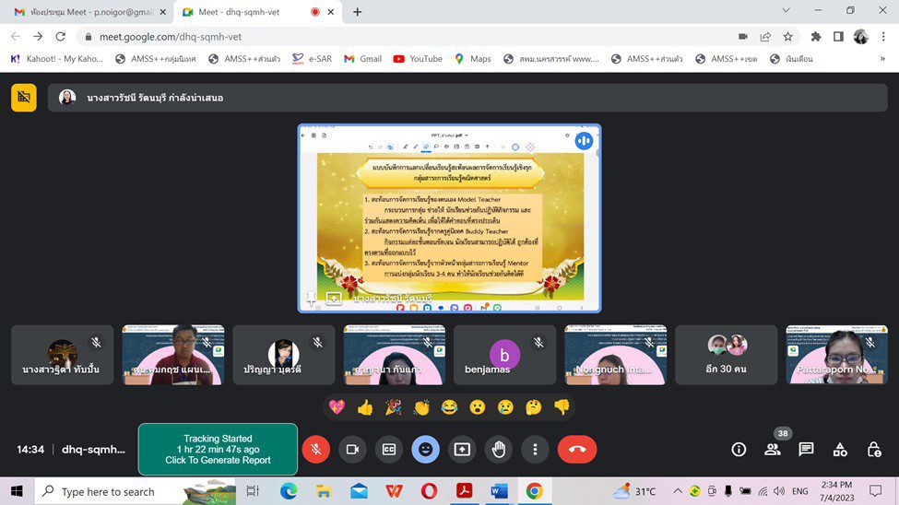The height and width of the screenshot is (505, 899).
Task: Open the Gmail bookmark
Action: 363,58
